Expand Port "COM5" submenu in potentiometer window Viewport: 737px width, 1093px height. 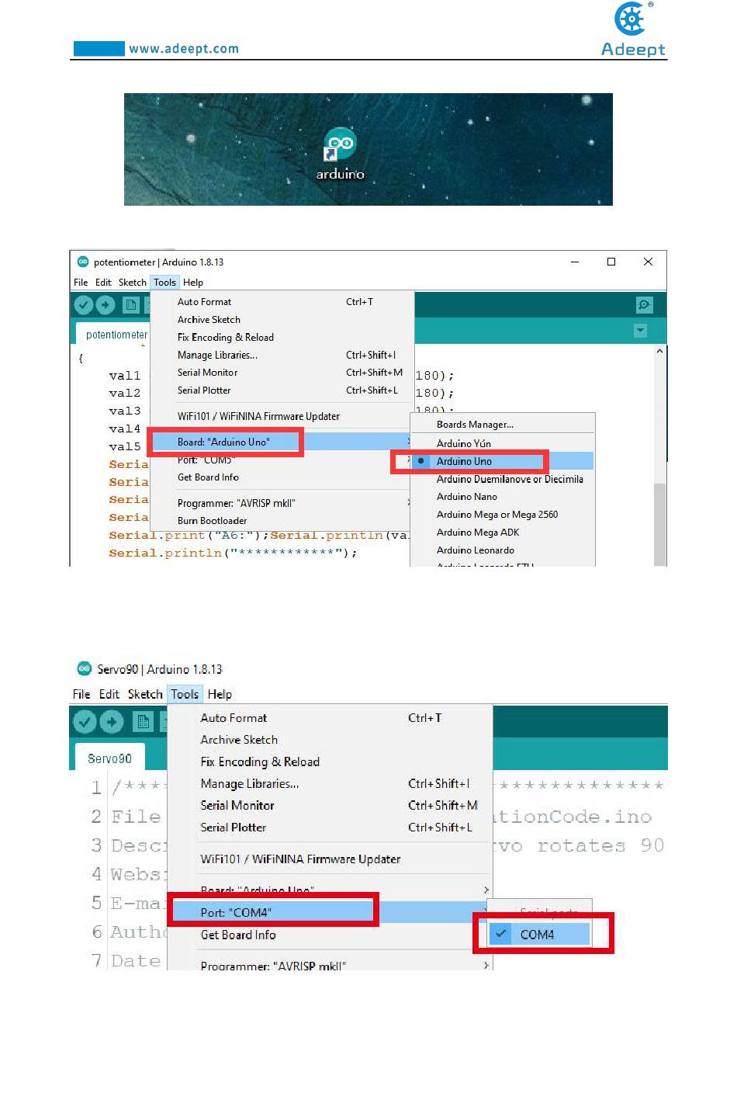pos(282,460)
